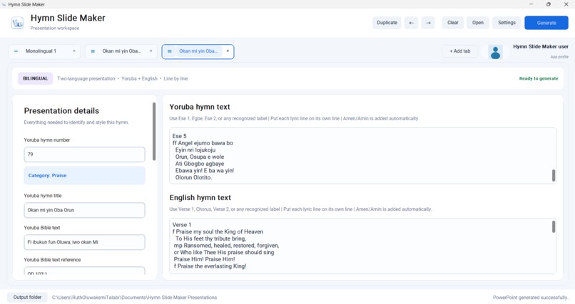Edit the Yoruba hymn number field

pos(84,154)
